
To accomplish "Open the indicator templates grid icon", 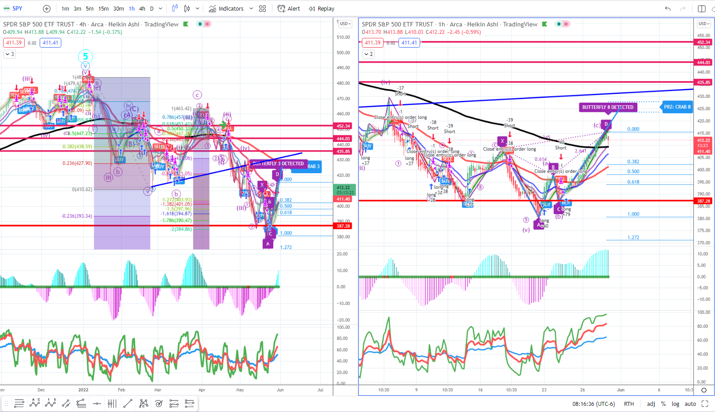I will click(263, 8).
